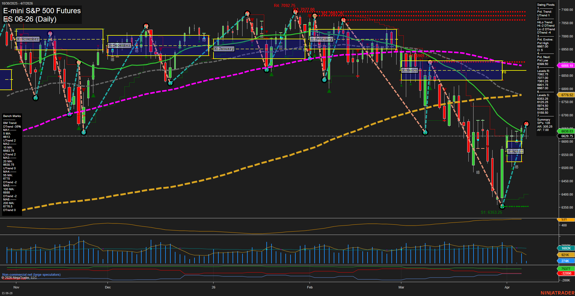Click the swing marker circle above M:April box
The width and height of the screenshot is (575, 296).
pyautogui.click(x=526, y=124)
